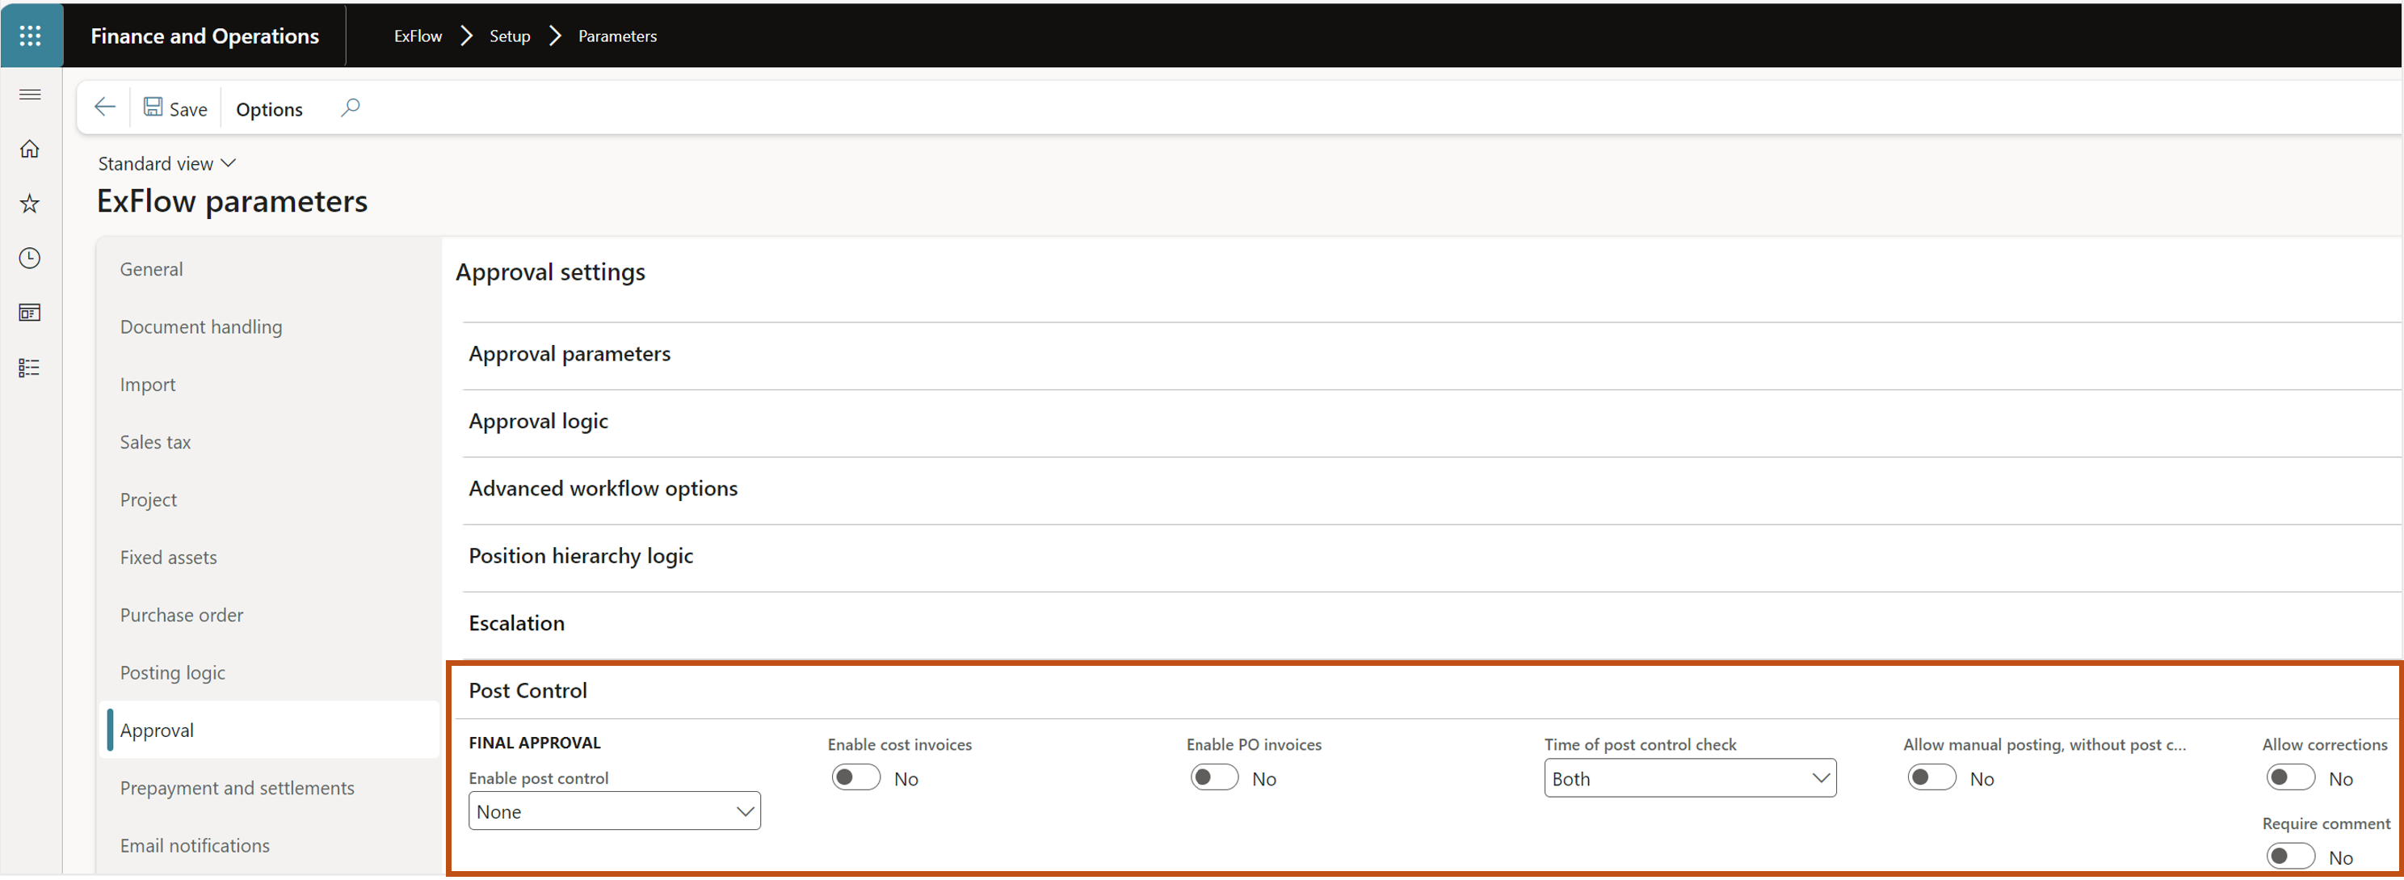Select the Purchase order tab
This screenshot has width=2404, height=880.
269,615
